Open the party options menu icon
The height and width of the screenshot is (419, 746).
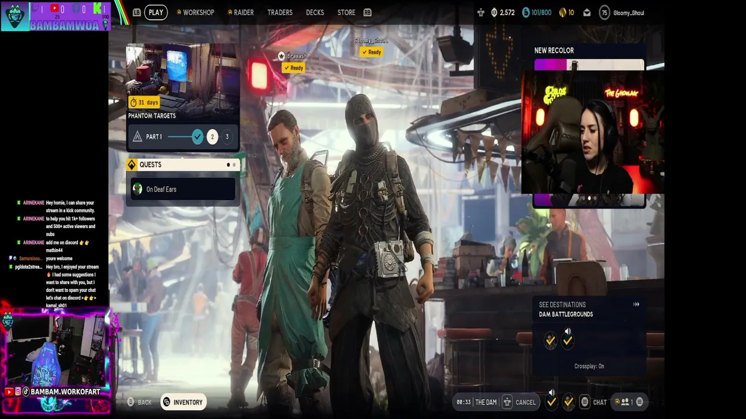tap(639, 402)
